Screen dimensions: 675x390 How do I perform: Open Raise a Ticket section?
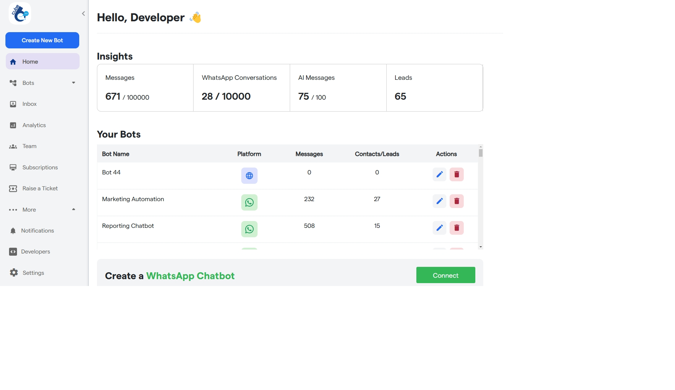tap(40, 188)
